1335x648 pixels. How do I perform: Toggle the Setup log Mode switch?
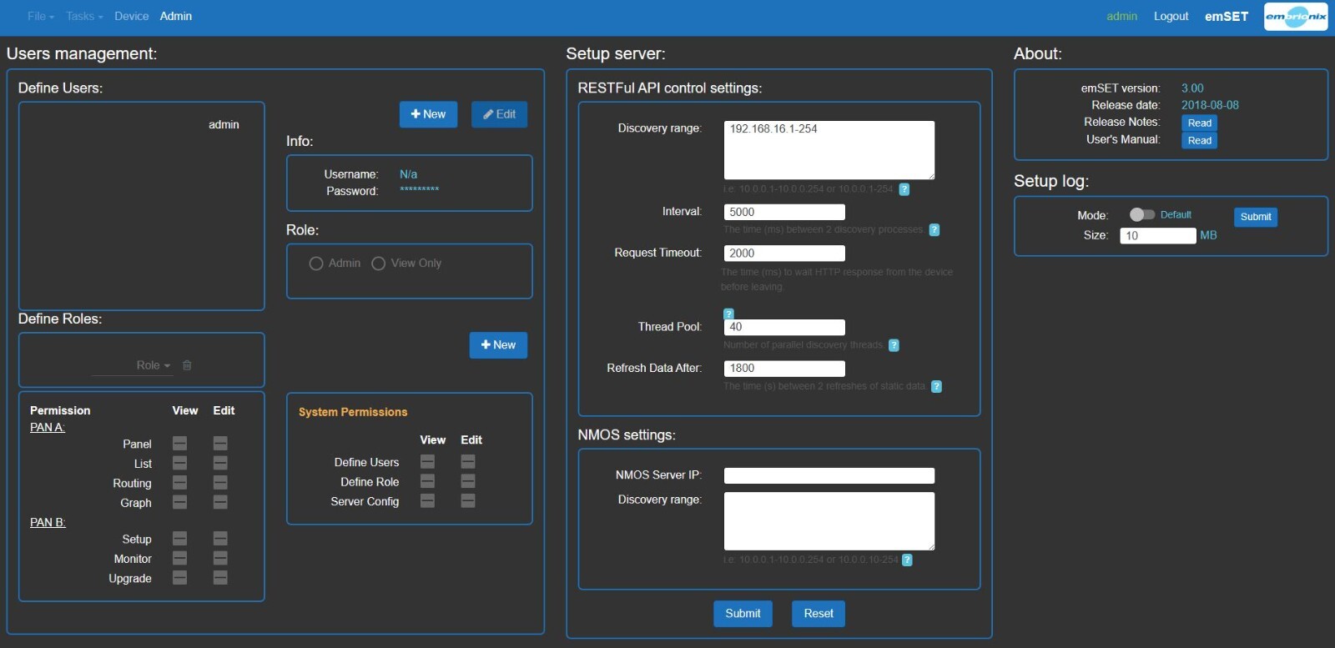pyautogui.click(x=1141, y=214)
